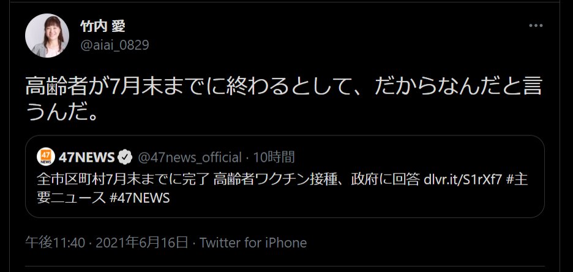Screen dimensions: 573x272
Task: Click the 47NEWS account name
Action: (x=86, y=157)
